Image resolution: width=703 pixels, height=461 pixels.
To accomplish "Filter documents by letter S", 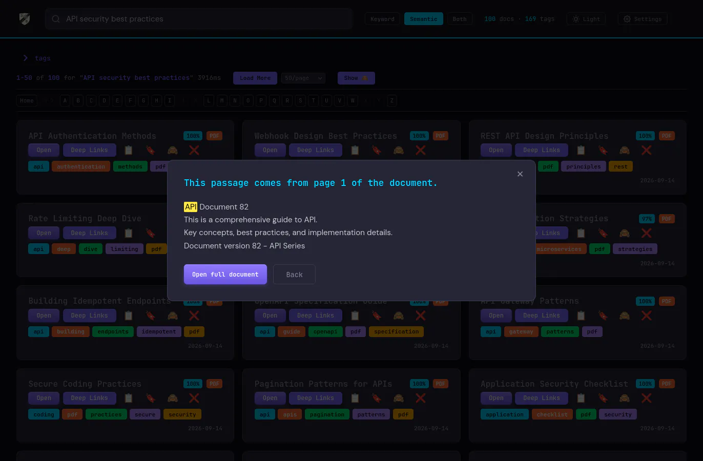I will [300, 100].
